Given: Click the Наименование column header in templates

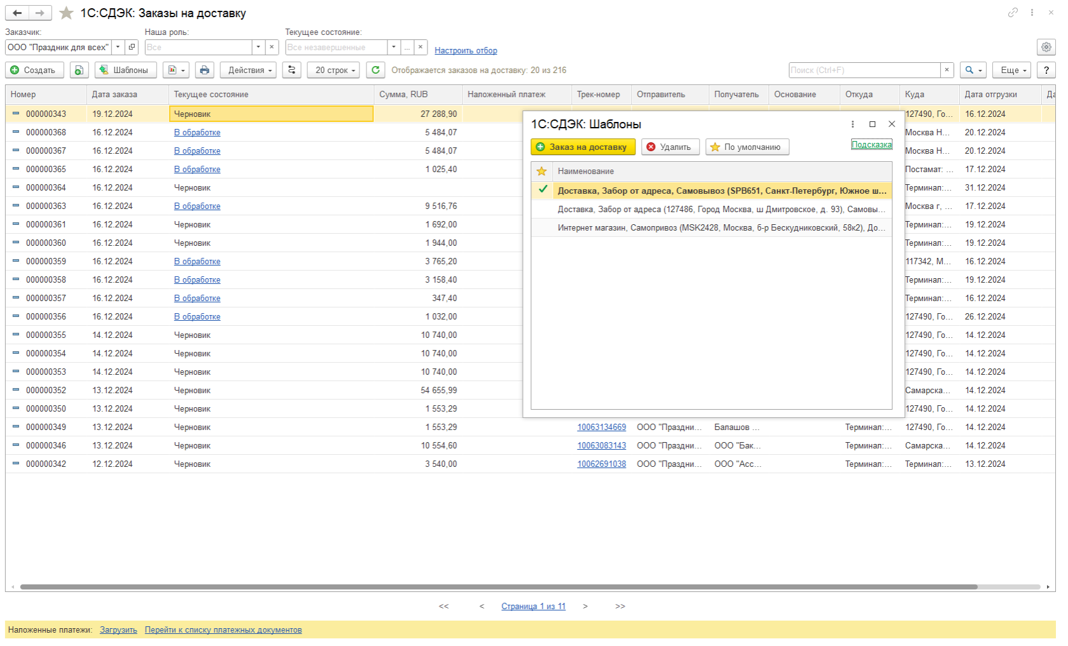Looking at the screenshot, I should click(x=723, y=172).
